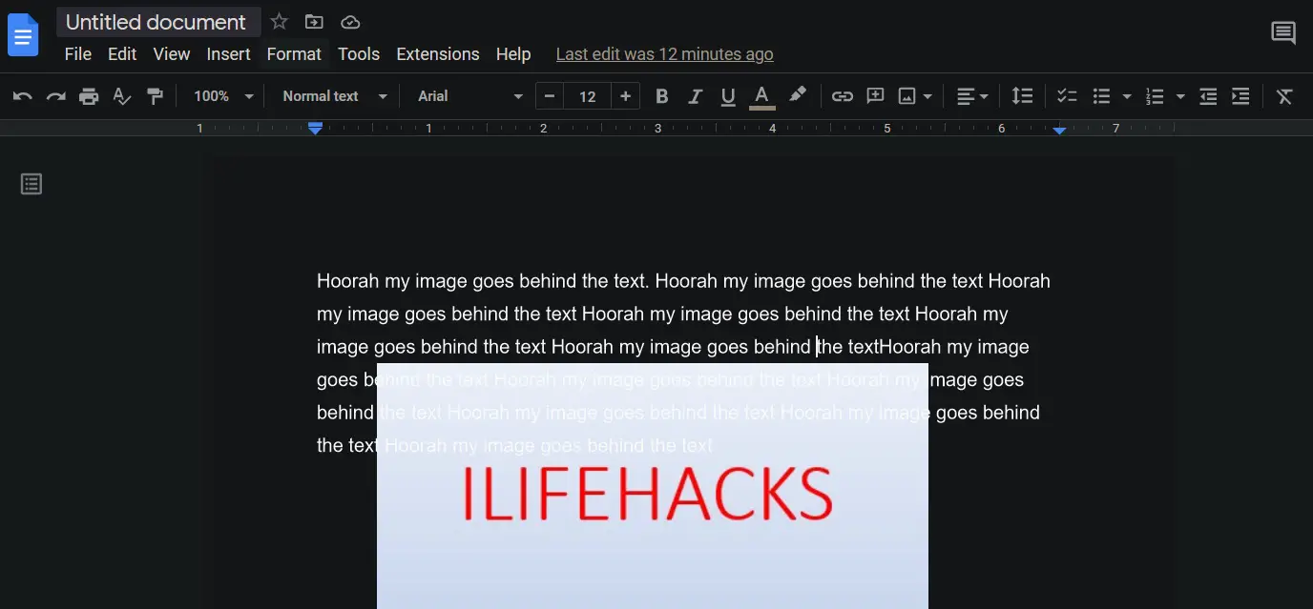This screenshot has height=609, width=1313.
Task: Open the Insert menu
Action: tap(229, 54)
